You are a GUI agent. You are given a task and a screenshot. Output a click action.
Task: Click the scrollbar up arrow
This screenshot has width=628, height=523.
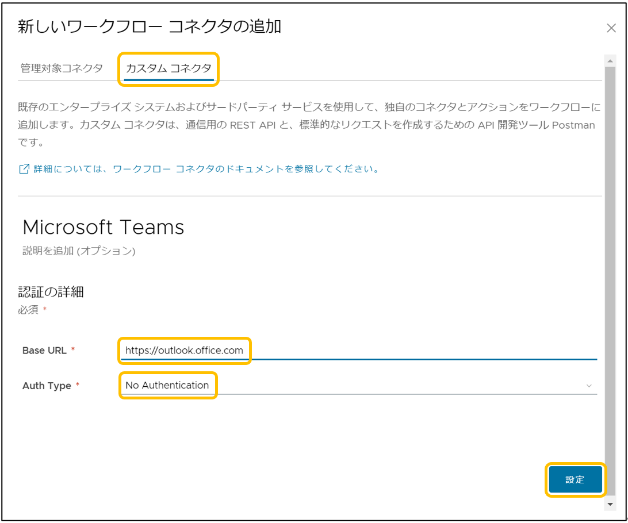point(610,61)
